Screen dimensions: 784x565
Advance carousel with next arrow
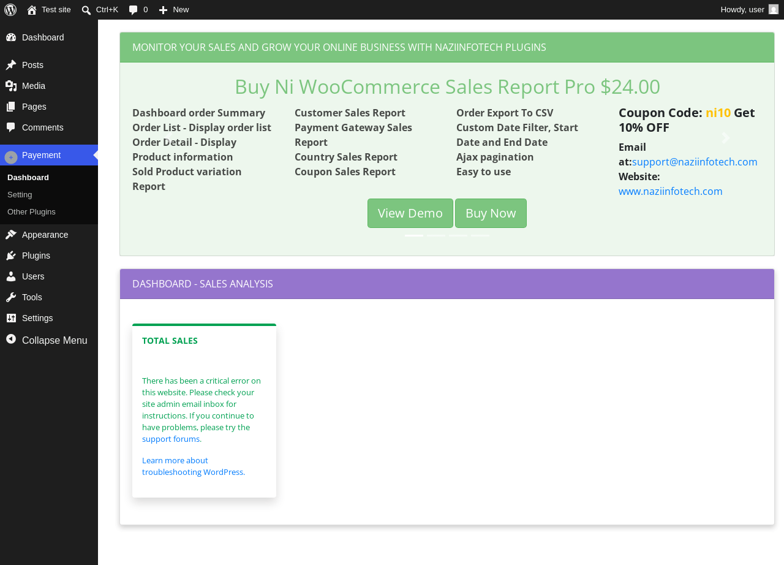(726, 138)
